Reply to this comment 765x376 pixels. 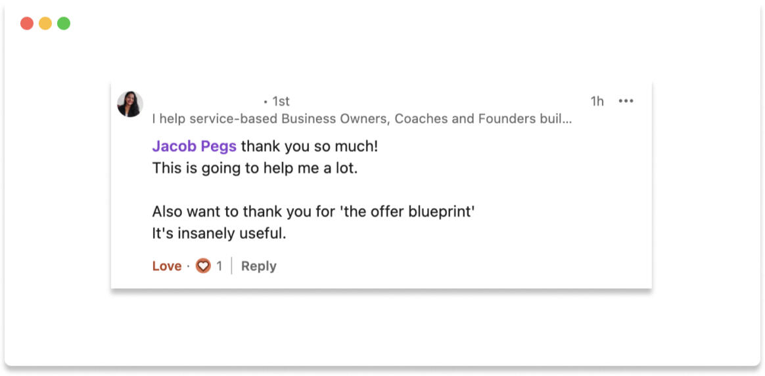tap(258, 266)
